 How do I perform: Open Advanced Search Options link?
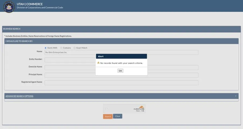[19, 96]
